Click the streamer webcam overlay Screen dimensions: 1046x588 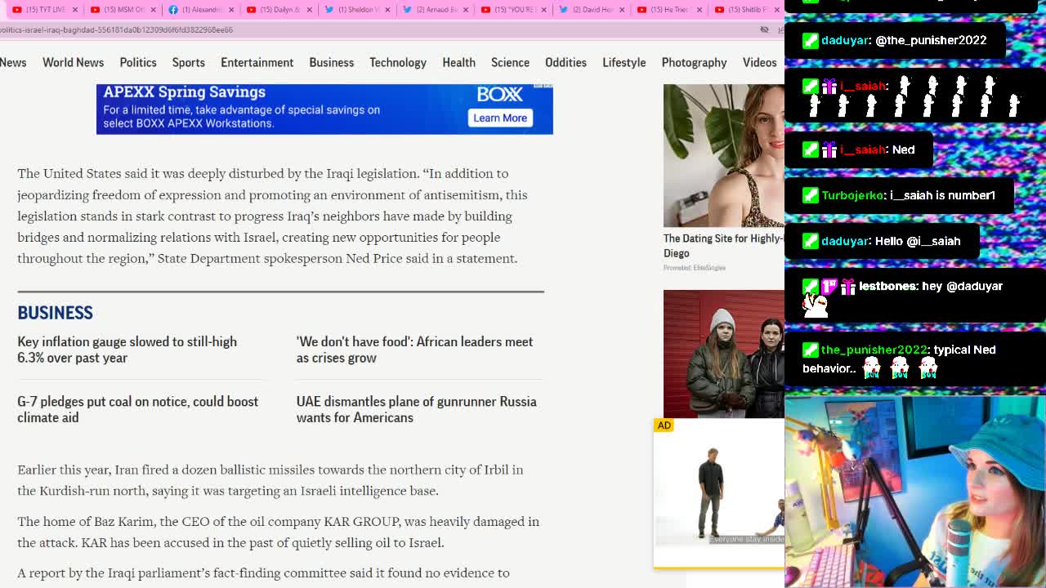tap(915, 492)
